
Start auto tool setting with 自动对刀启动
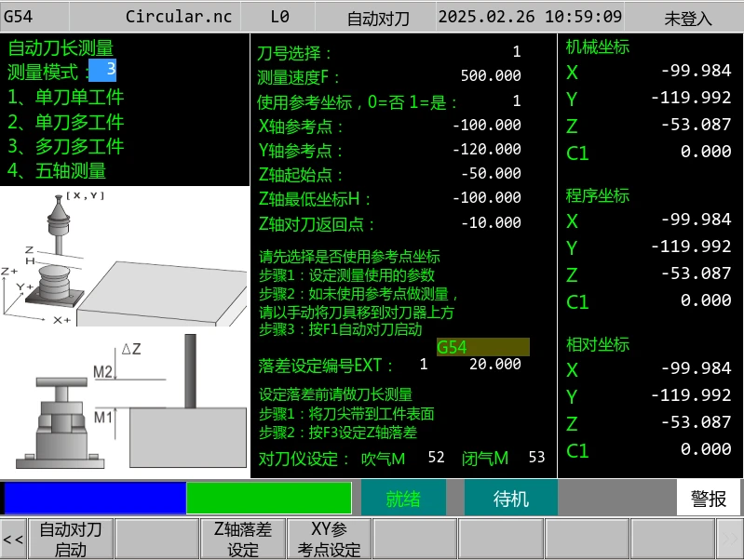point(71,540)
